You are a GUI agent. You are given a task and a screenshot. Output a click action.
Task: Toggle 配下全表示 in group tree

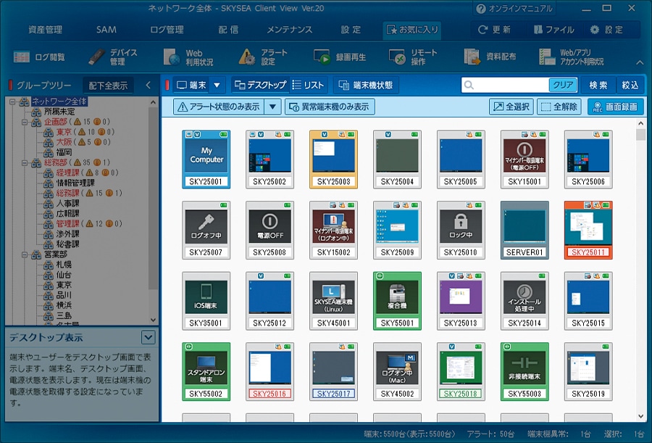point(108,86)
